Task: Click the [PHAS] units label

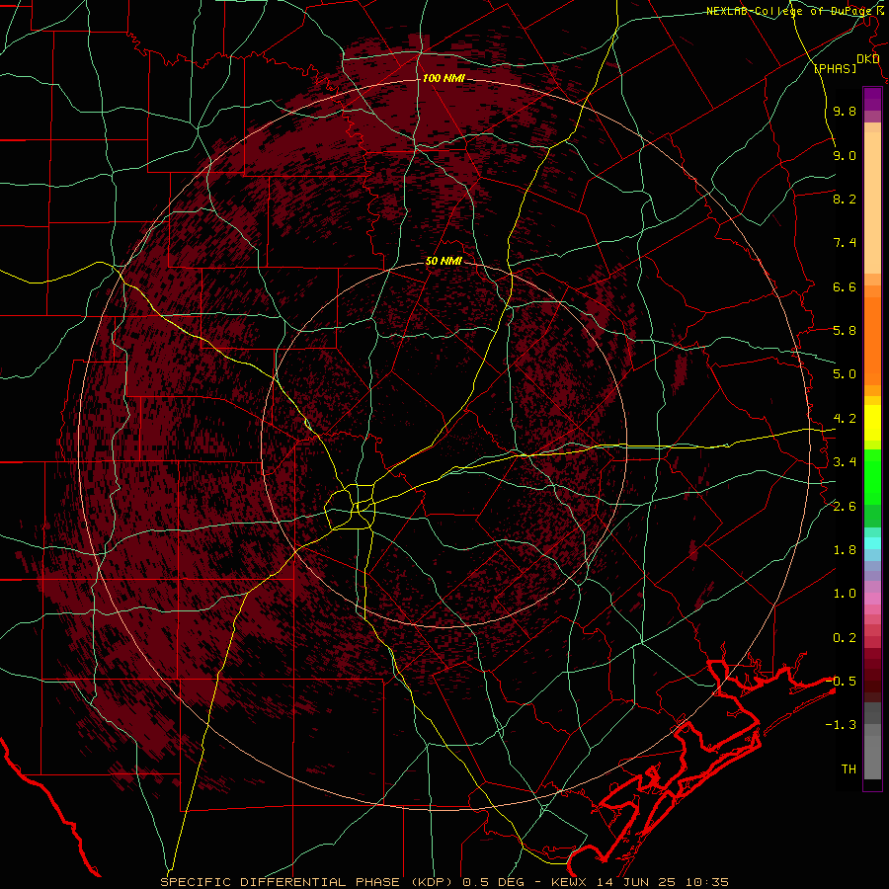Action: click(835, 68)
